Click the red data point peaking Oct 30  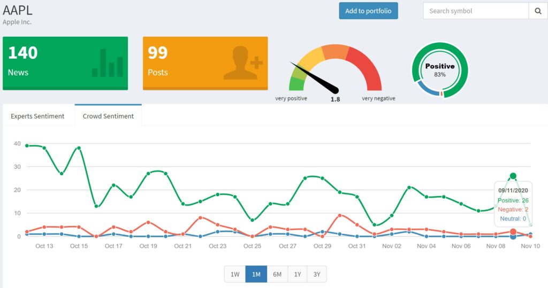[340, 215]
